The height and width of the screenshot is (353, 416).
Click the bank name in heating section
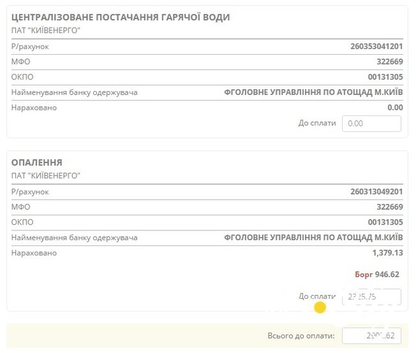(x=314, y=238)
